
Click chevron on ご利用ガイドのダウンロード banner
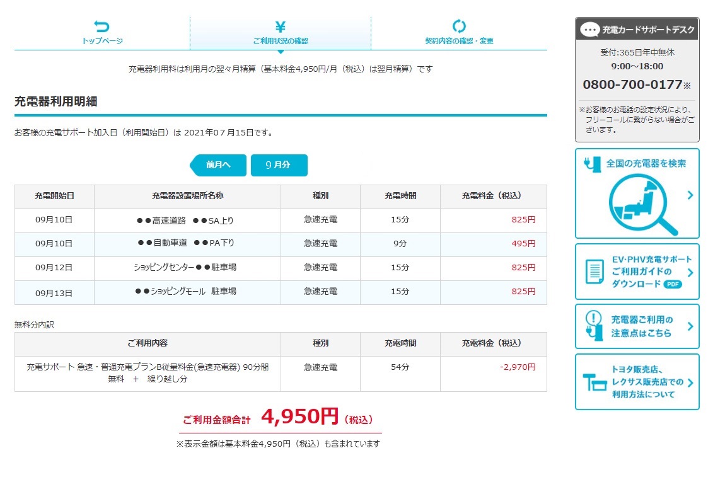coord(690,273)
